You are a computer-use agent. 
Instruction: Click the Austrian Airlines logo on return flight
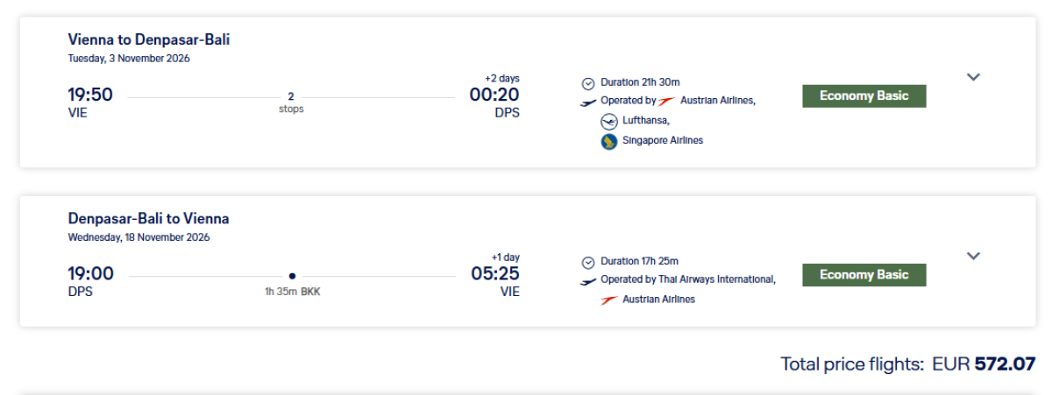coord(609,300)
